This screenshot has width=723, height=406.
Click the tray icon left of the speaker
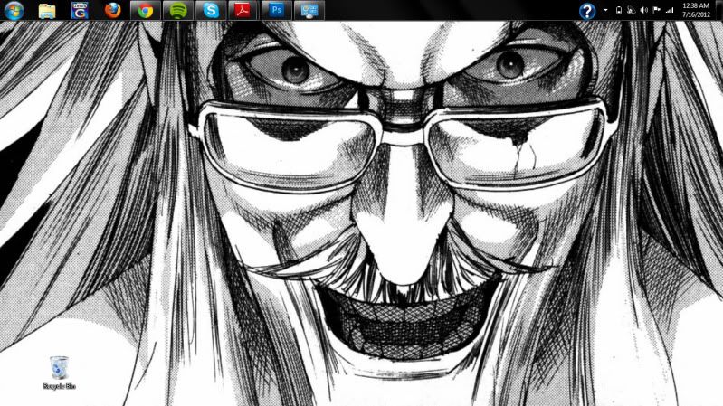(x=632, y=10)
